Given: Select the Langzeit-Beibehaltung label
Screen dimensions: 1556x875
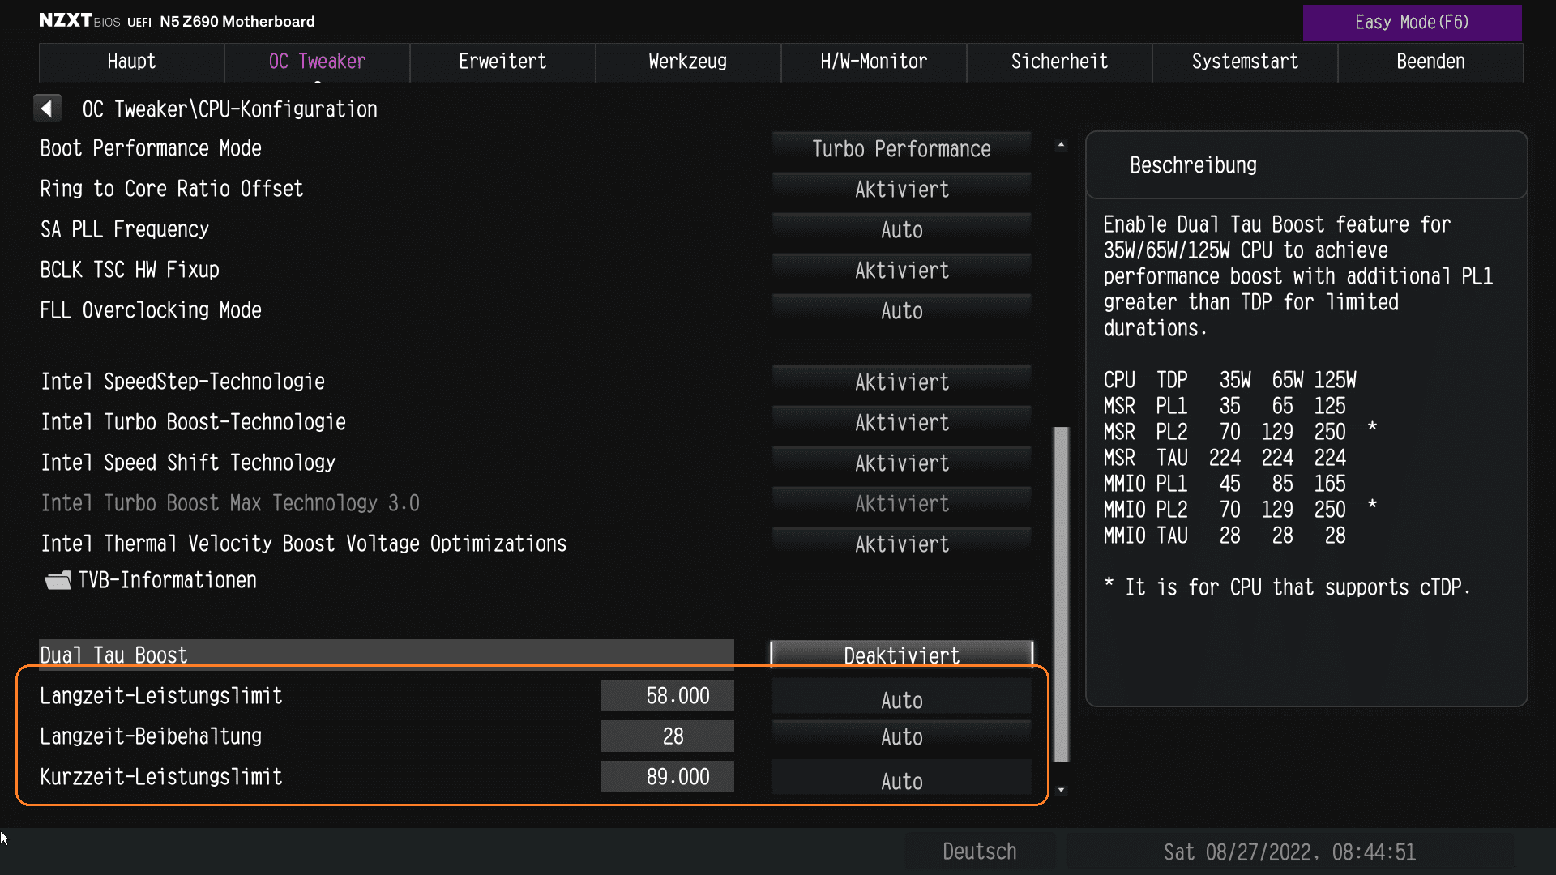Looking at the screenshot, I should [151, 736].
